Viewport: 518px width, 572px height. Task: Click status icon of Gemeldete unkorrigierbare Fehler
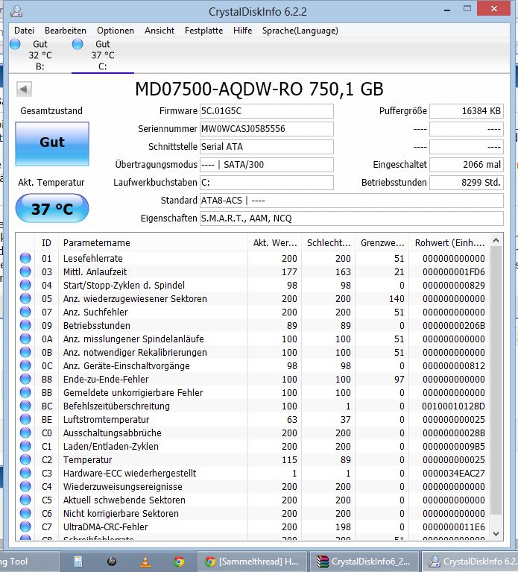coord(25,392)
